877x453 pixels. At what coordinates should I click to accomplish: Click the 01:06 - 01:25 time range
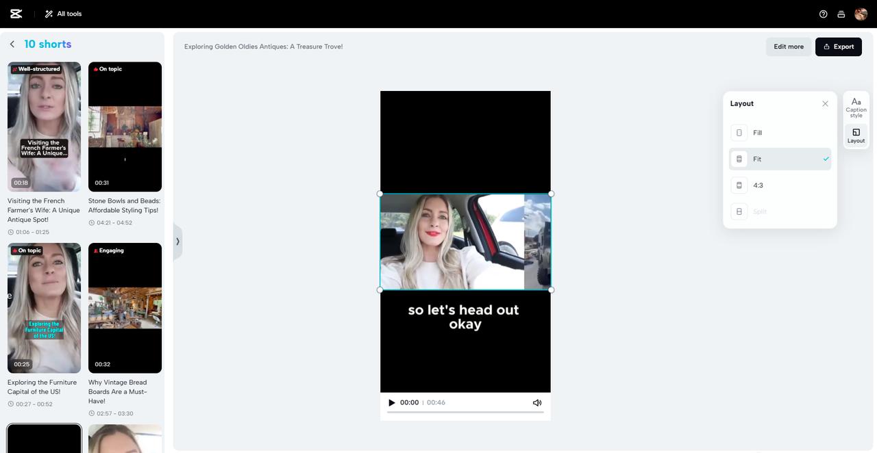click(x=29, y=232)
